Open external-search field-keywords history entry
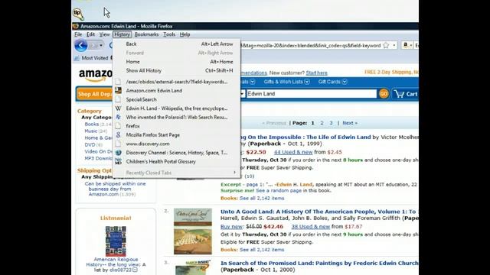The width and height of the screenshot is (490, 275). click(x=177, y=82)
